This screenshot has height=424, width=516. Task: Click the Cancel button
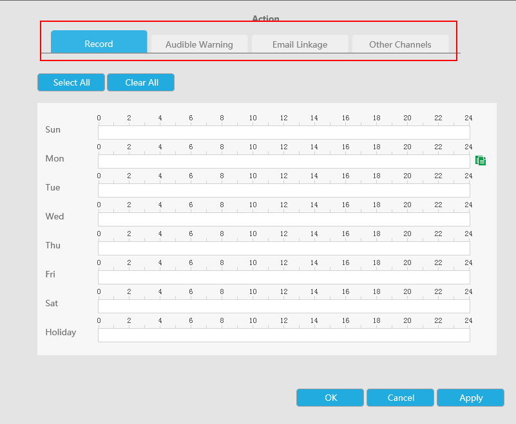pyautogui.click(x=401, y=398)
